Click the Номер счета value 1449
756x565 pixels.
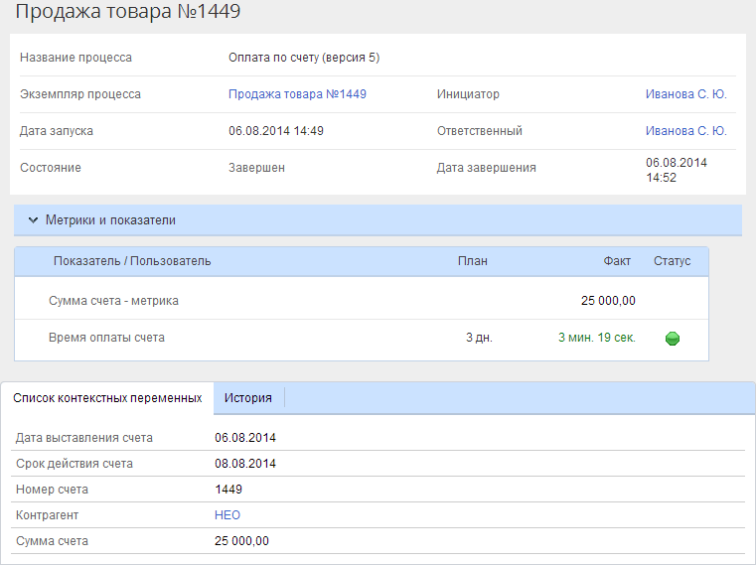pyautogui.click(x=228, y=490)
